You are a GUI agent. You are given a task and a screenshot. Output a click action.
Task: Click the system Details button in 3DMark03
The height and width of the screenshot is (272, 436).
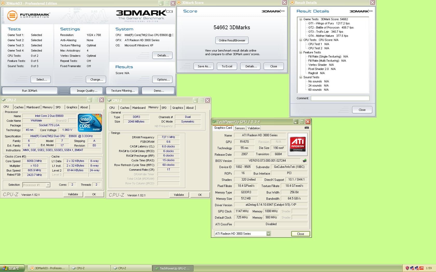163,55
